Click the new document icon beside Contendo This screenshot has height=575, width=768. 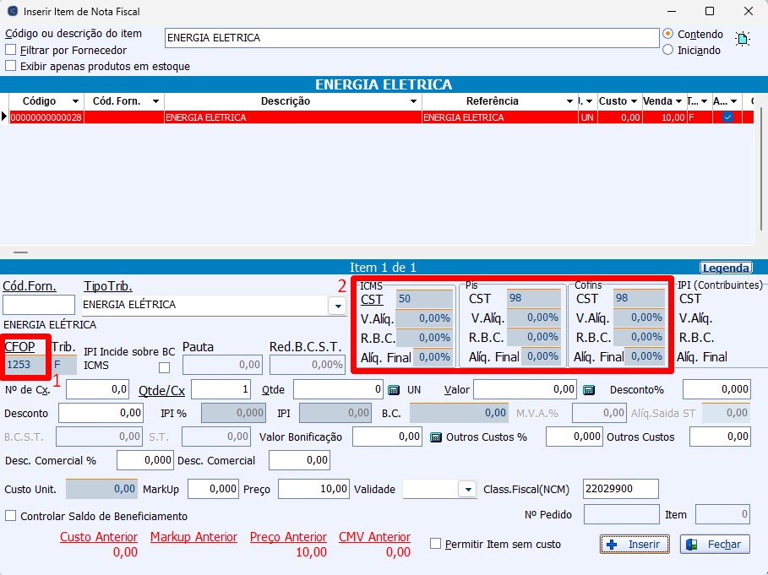tap(742, 39)
